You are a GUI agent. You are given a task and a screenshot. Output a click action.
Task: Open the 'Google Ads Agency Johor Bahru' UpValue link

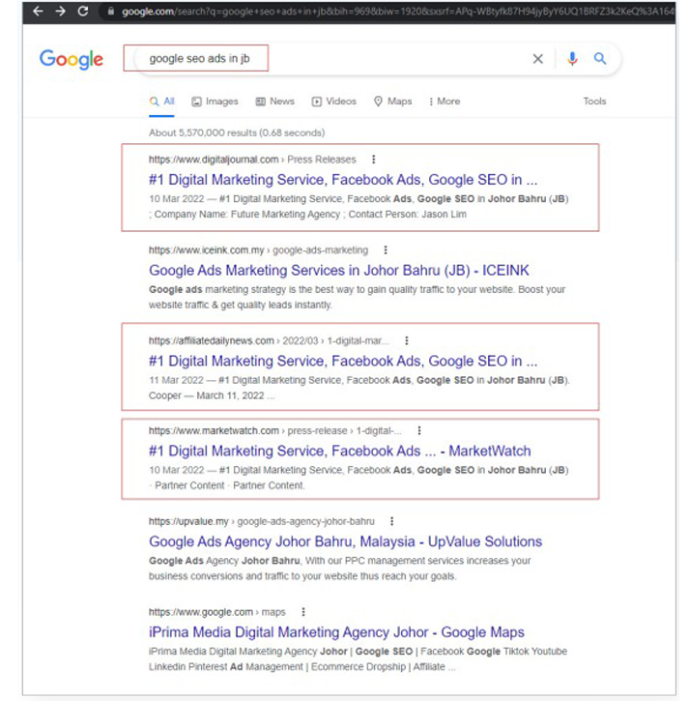point(345,541)
